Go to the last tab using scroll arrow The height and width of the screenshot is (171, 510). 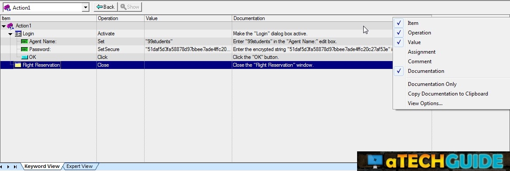15,167
